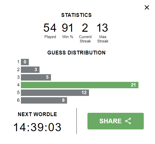This screenshot has width=155, height=144.
Task: Click the GUESS DISTRIBUTION heading
Action: point(76,53)
